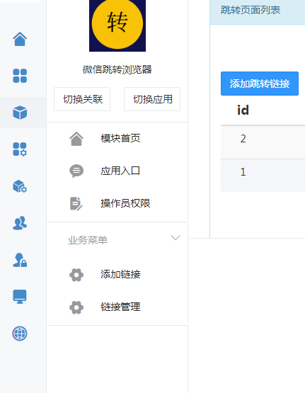Click the globe icon in sidebar

tap(20, 334)
